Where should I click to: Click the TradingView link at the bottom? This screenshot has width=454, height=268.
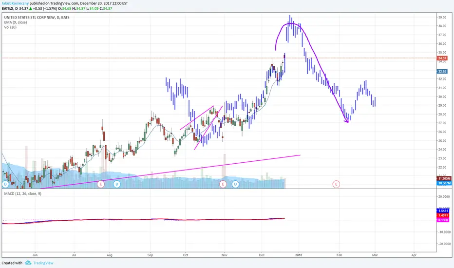[43, 263]
